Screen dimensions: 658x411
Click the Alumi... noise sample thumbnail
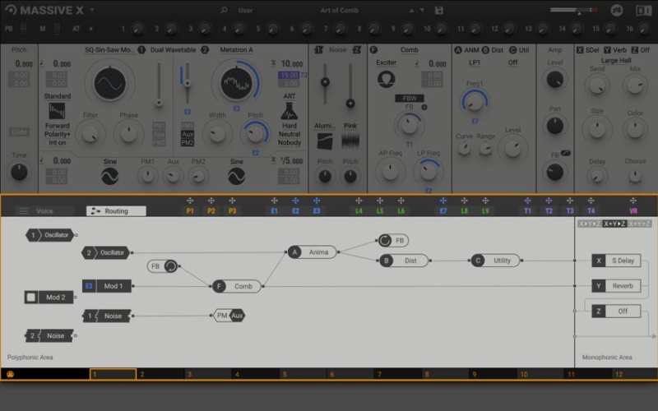324,141
